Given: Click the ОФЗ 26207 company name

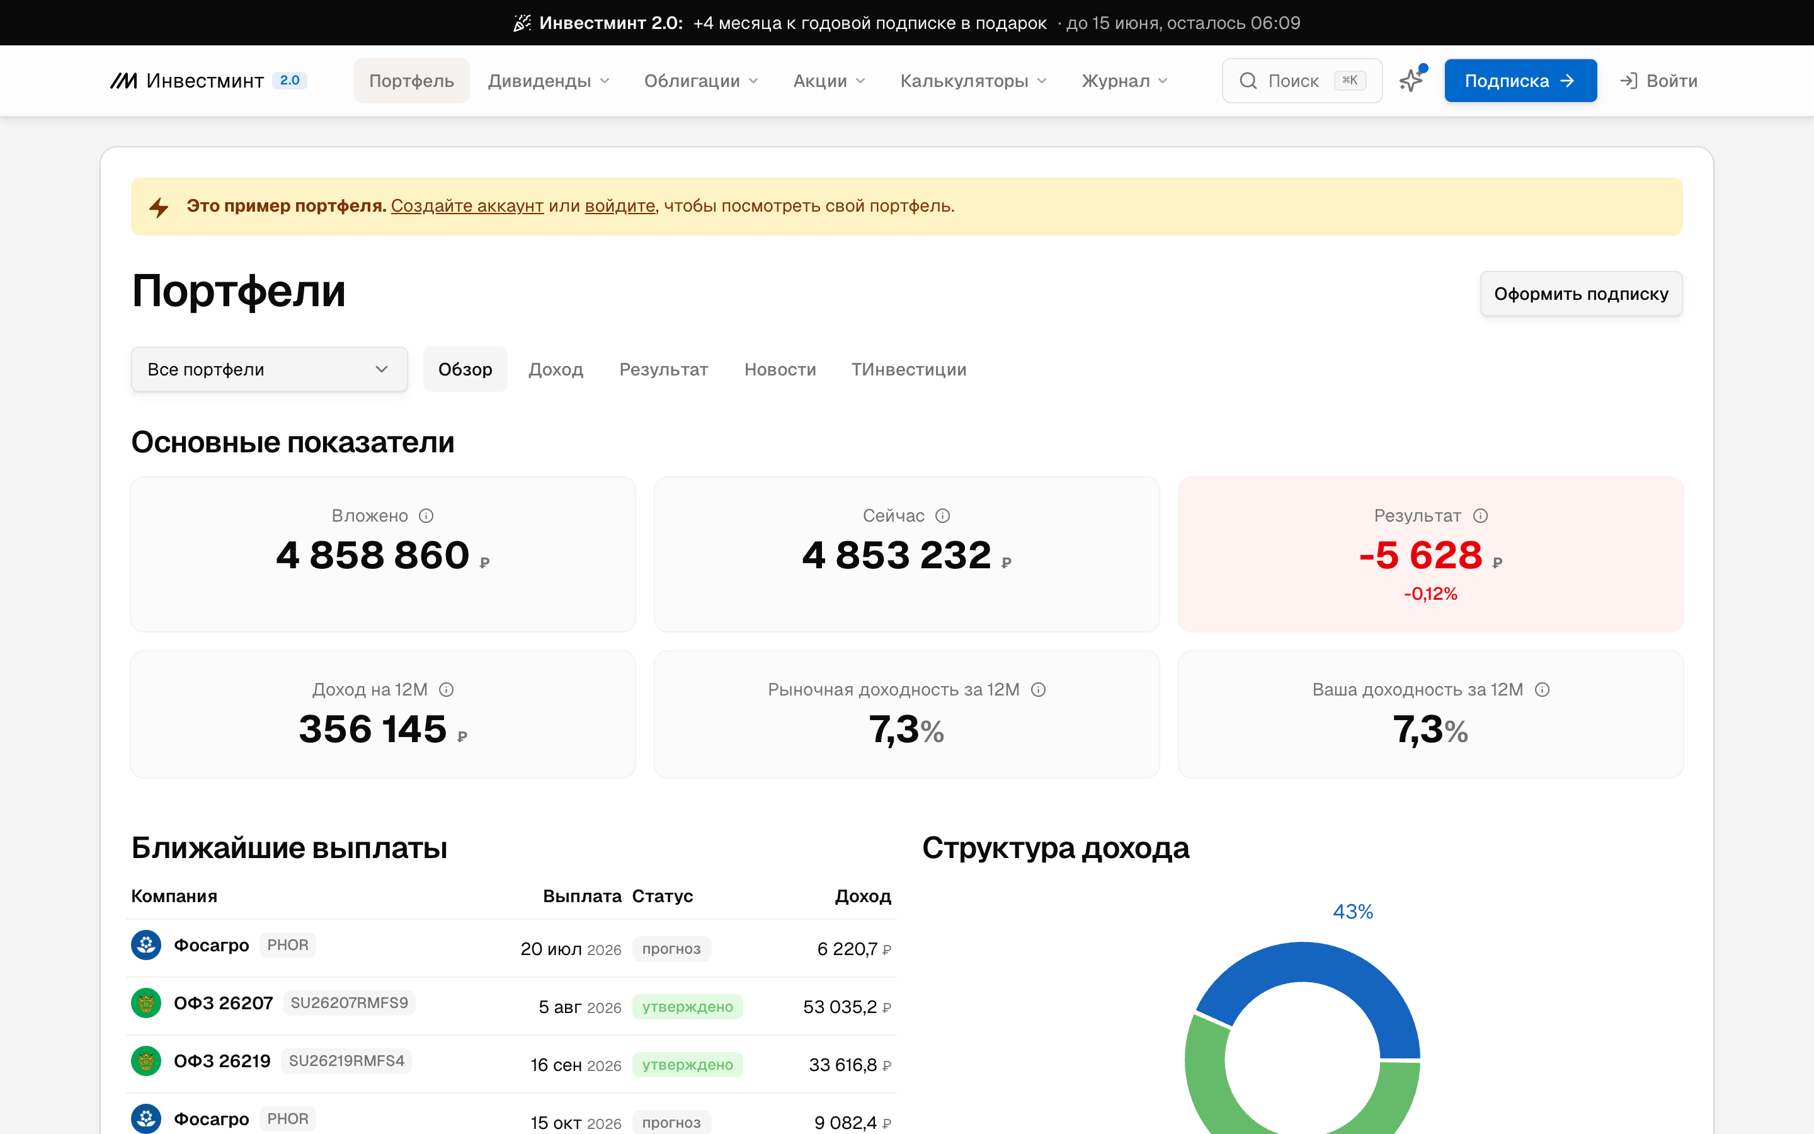Looking at the screenshot, I should point(224,1003).
